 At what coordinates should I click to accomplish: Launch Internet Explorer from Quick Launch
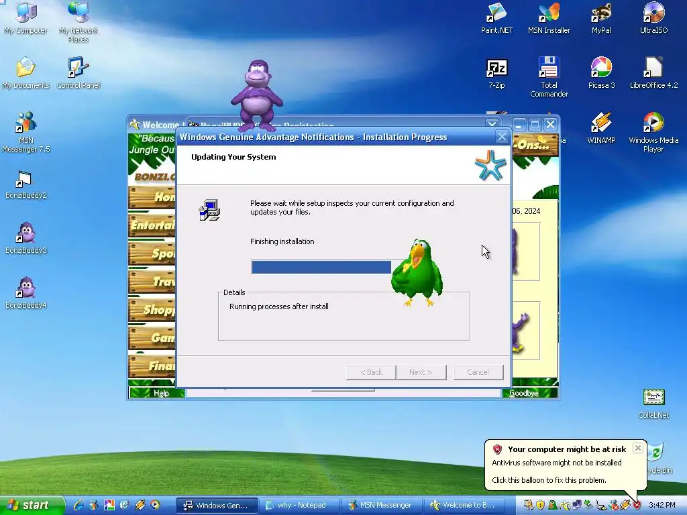79,505
